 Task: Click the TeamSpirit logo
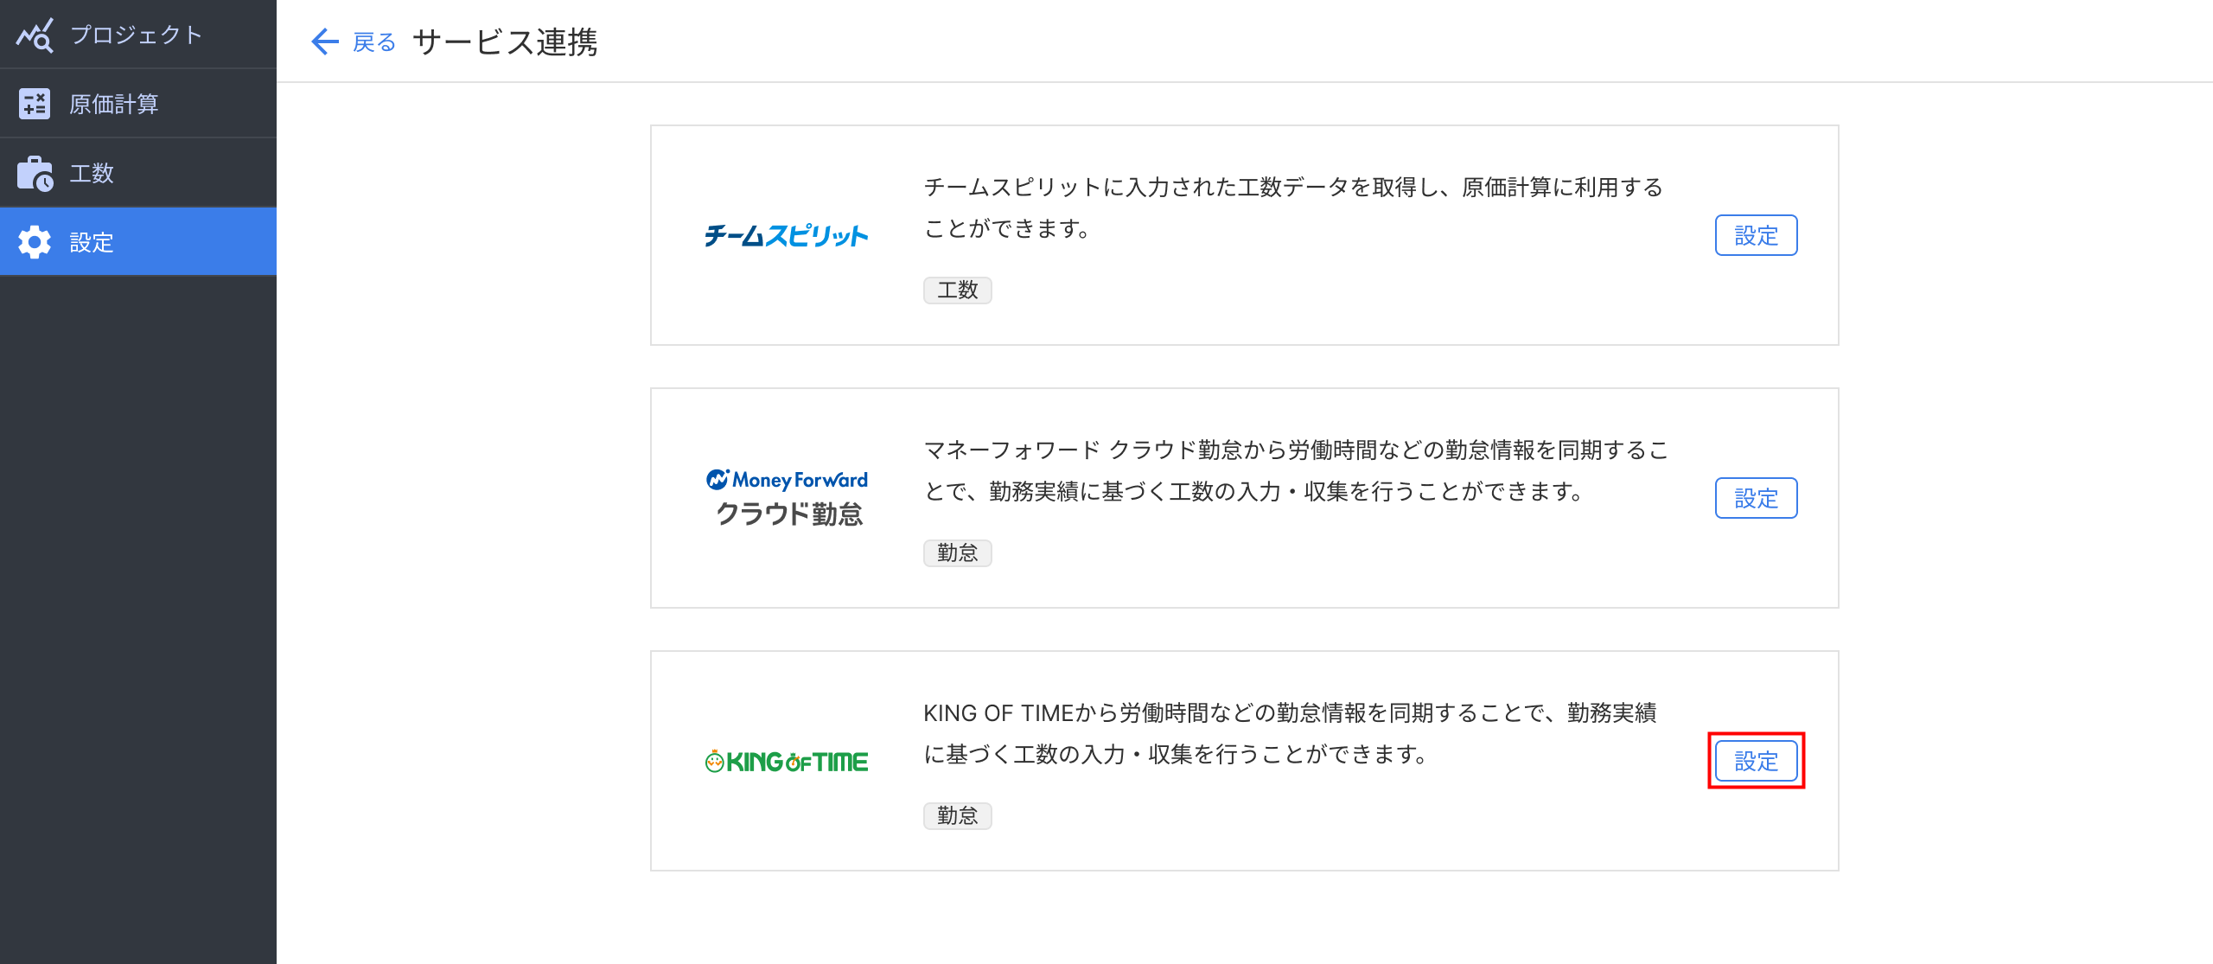[x=786, y=235]
